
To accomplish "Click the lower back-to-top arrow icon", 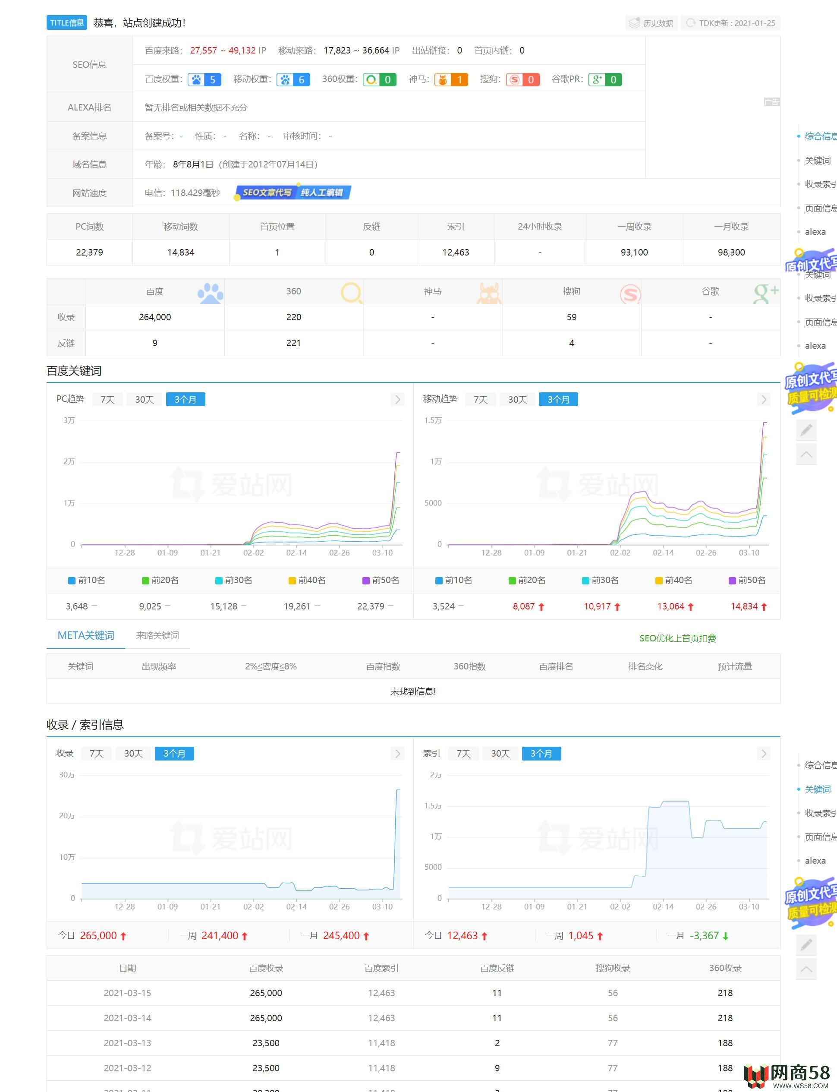I will (806, 969).
